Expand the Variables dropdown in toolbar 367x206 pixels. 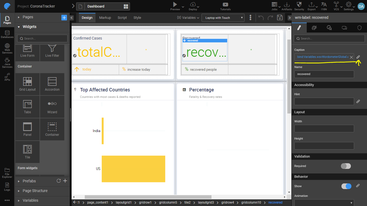tap(188, 18)
